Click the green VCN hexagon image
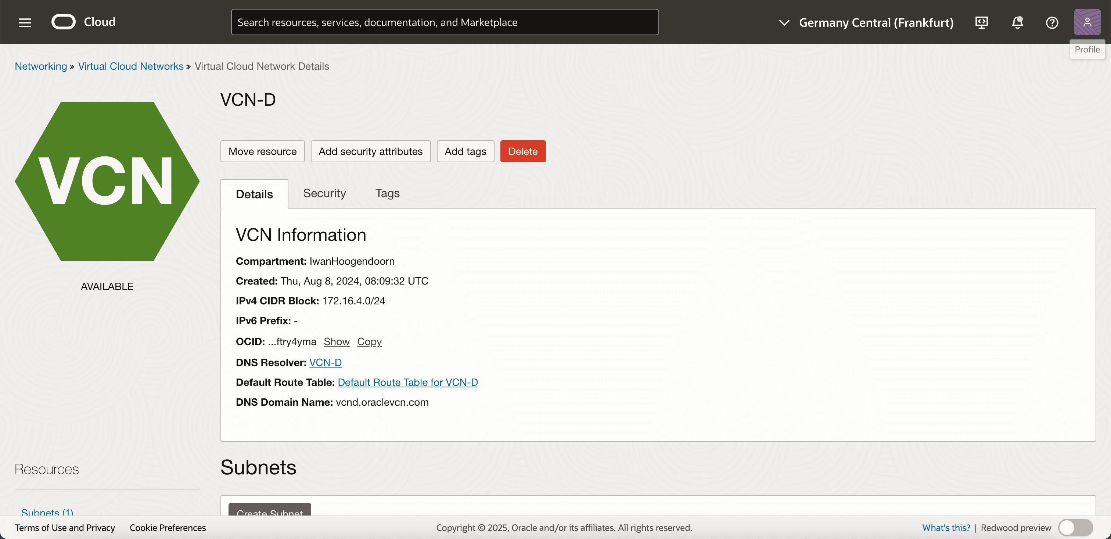 click(x=107, y=181)
